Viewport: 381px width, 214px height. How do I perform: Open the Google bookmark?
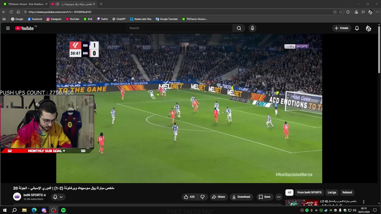tap(17, 19)
